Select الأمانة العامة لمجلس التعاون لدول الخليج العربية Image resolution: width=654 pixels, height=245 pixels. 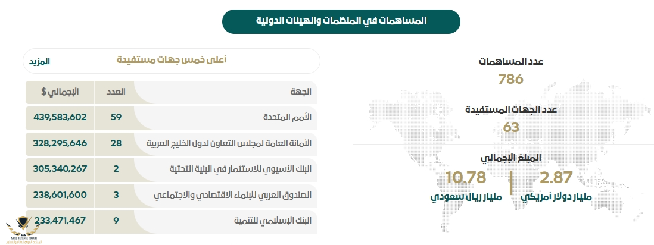(229, 143)
